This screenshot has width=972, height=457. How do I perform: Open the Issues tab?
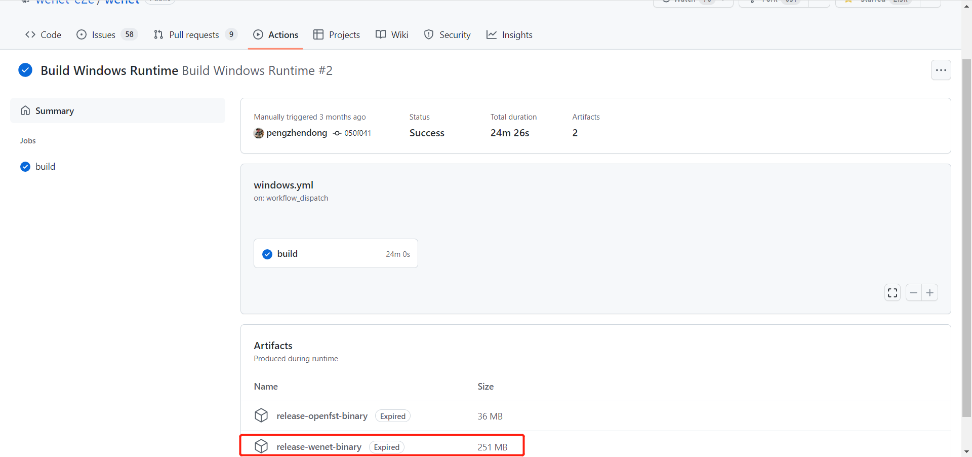point(107,34)
